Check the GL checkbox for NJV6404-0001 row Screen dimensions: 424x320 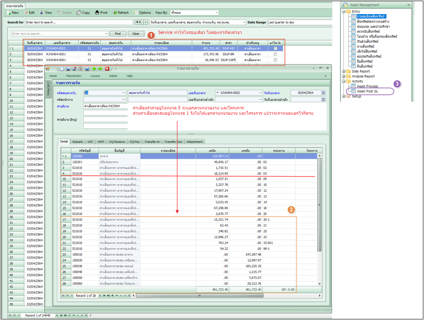pyautogui.click(x=275, y=60)
